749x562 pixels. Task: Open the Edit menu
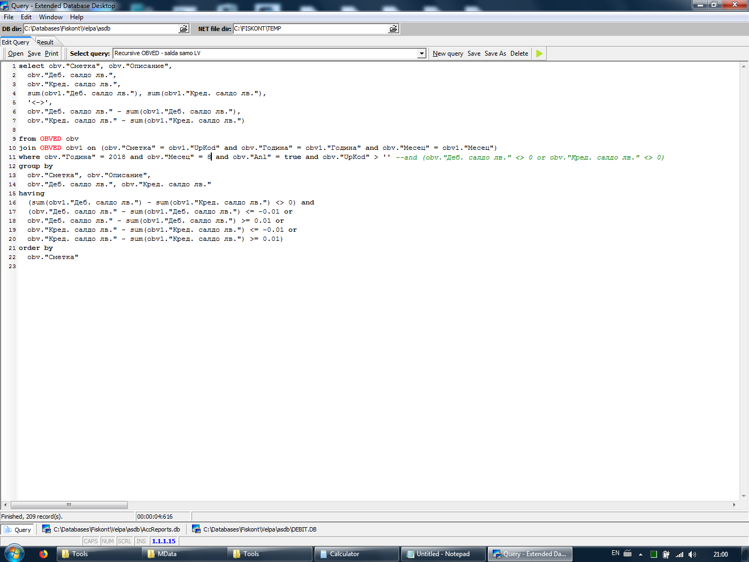[26, 17]
